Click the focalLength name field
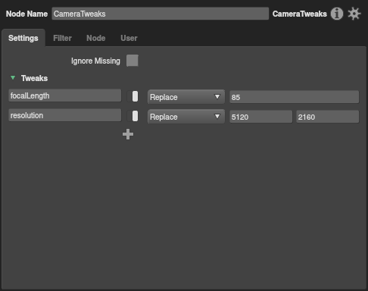 (65, 95)
